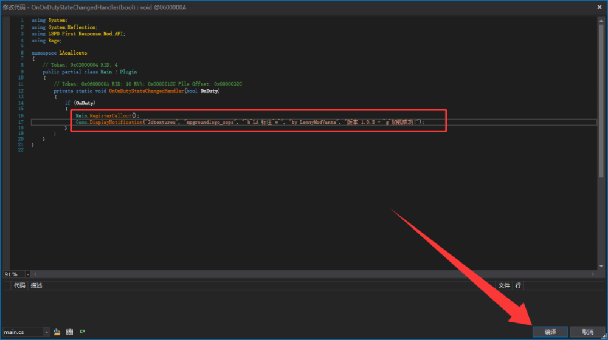Click the horizontal scrollbar right arrow
The width and height of the screenshot is (608, 340).
[x=593, y=274]
